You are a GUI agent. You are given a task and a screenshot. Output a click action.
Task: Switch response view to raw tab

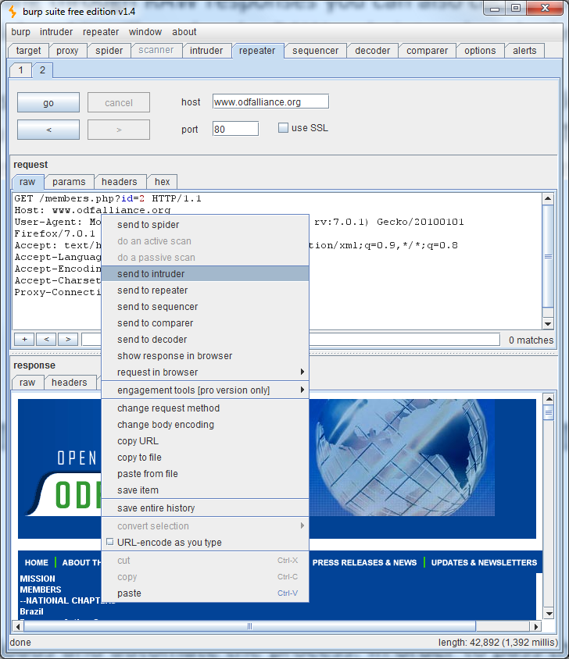click(x=27, y=382)
